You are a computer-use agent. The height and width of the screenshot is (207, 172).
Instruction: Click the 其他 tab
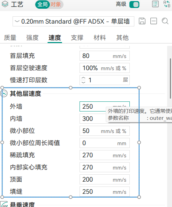[122, 38]
